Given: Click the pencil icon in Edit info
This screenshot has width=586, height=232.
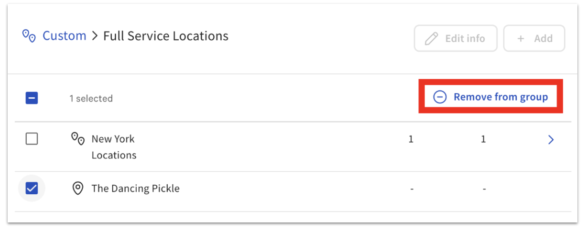Looking at the screenshot, I should (431, 39).
